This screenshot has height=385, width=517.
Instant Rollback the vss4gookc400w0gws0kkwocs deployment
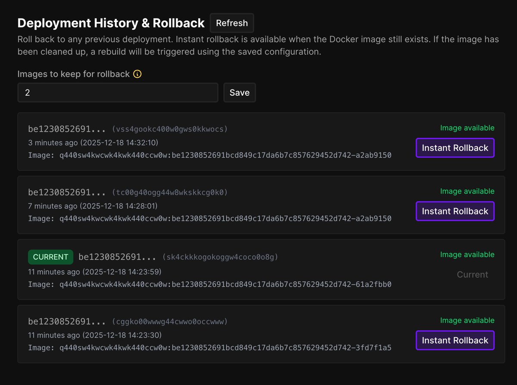pos(455,148)
